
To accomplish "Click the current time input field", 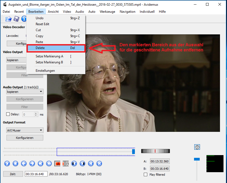I will [x=36, y=174].
